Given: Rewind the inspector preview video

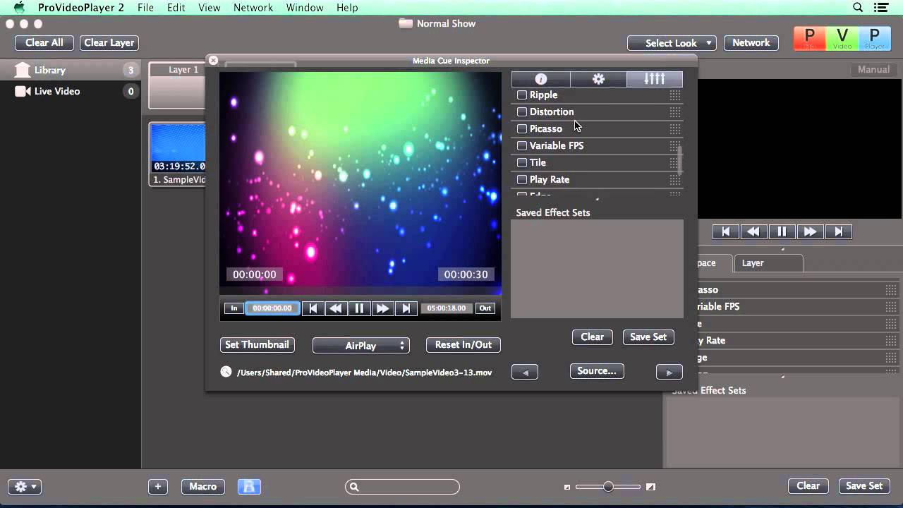Looking at the screenshot, I should point(336,308).
